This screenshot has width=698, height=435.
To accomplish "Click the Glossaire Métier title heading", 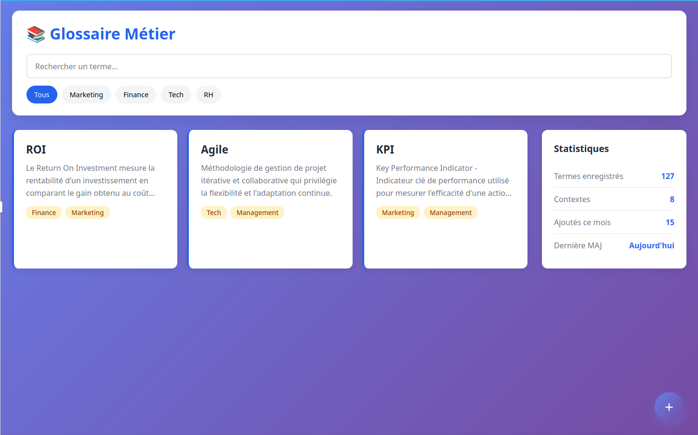I will (113, 34).
